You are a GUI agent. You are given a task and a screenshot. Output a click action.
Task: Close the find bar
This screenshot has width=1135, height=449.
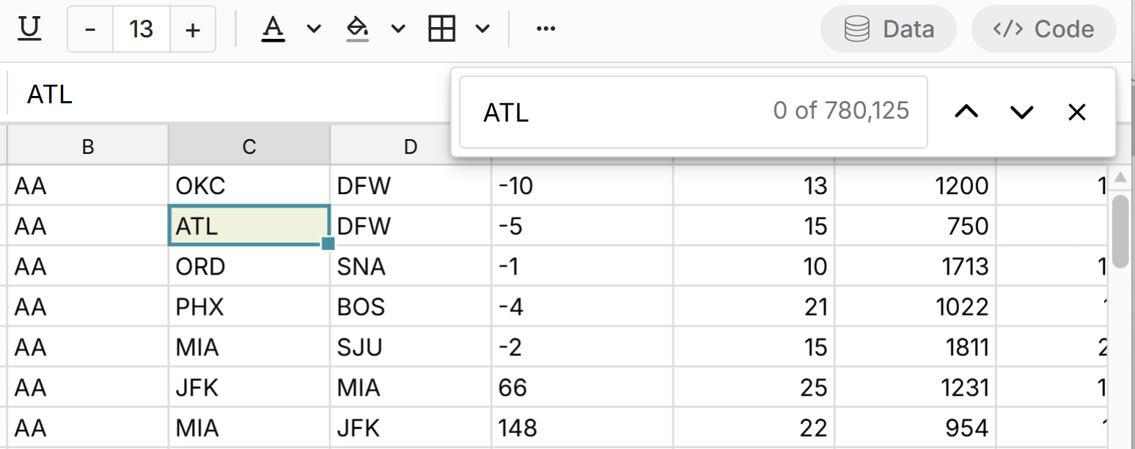[1076, 111]
